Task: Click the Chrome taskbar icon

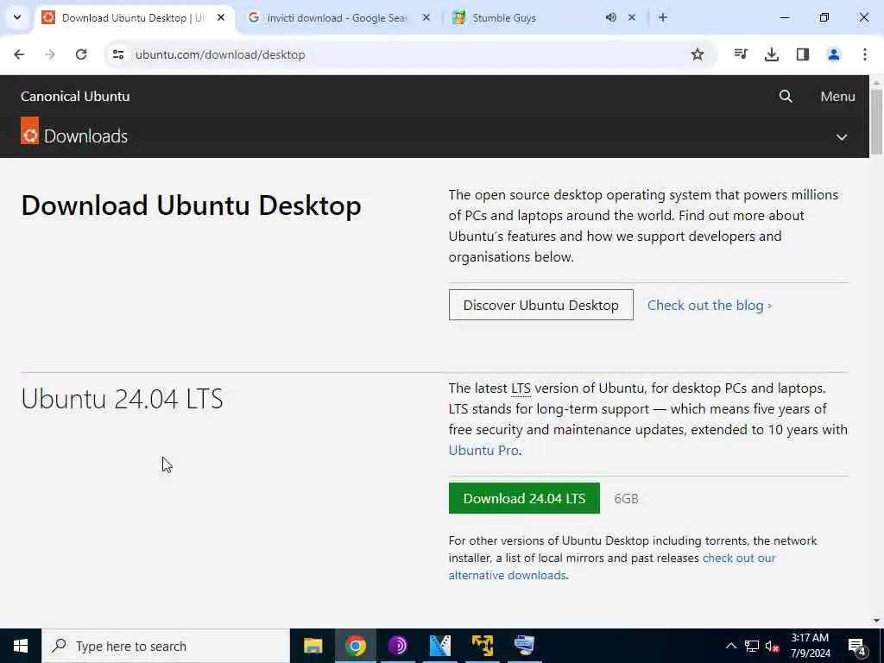Action: point(355,646)
